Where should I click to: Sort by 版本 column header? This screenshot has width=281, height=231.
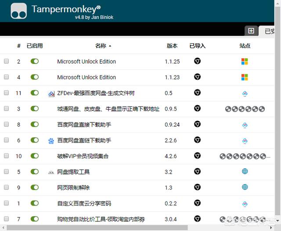point(172,46)
